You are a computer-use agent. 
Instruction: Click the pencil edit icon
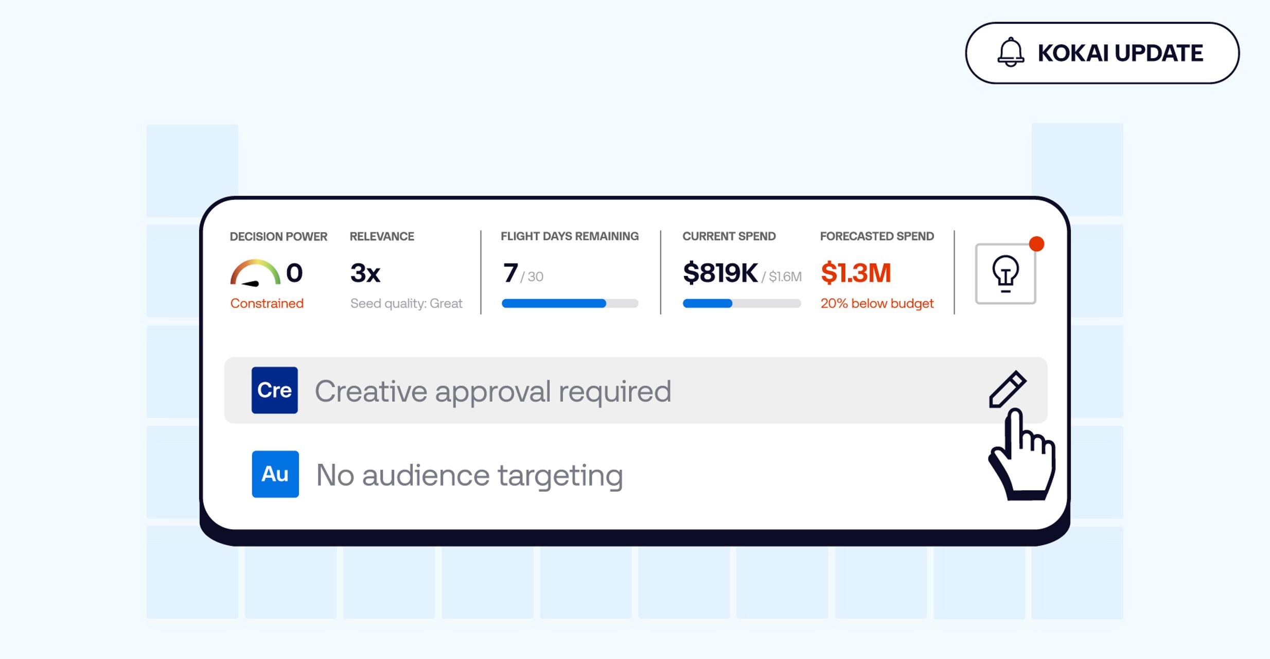pos(1008,389)
